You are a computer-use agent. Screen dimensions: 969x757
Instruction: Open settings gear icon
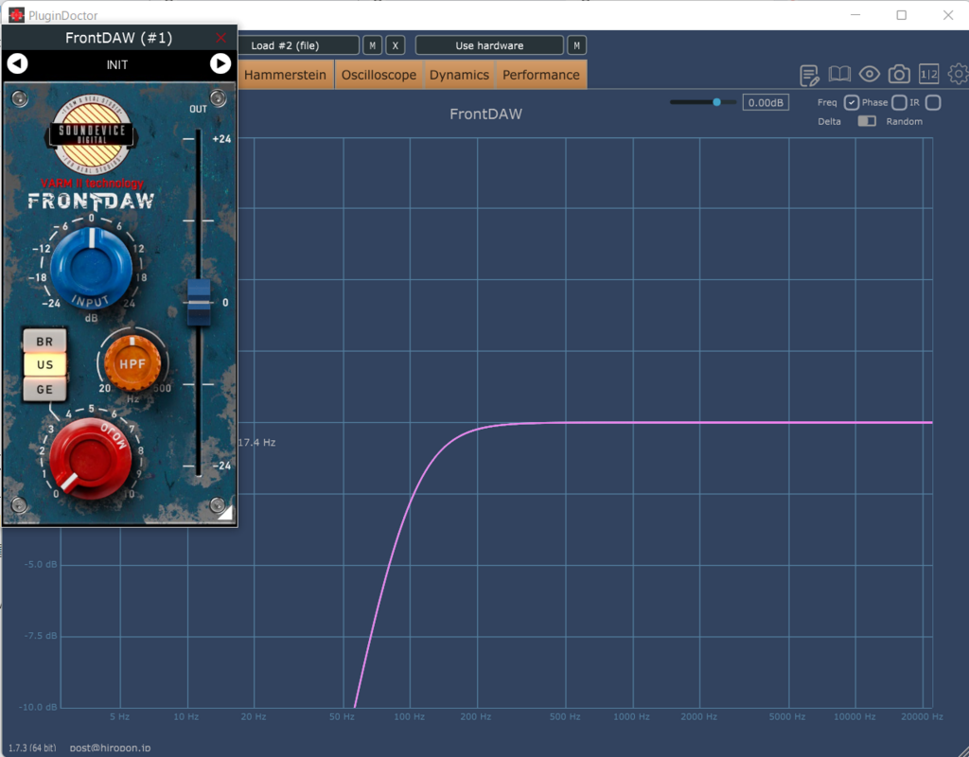tap(959, 75)
